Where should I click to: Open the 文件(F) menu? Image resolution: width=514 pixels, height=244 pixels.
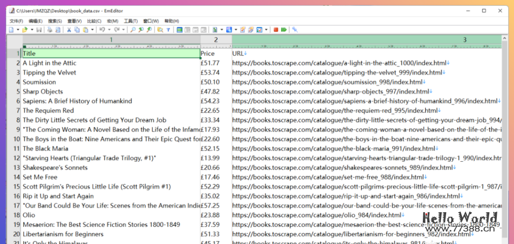[x=16, y=21]
